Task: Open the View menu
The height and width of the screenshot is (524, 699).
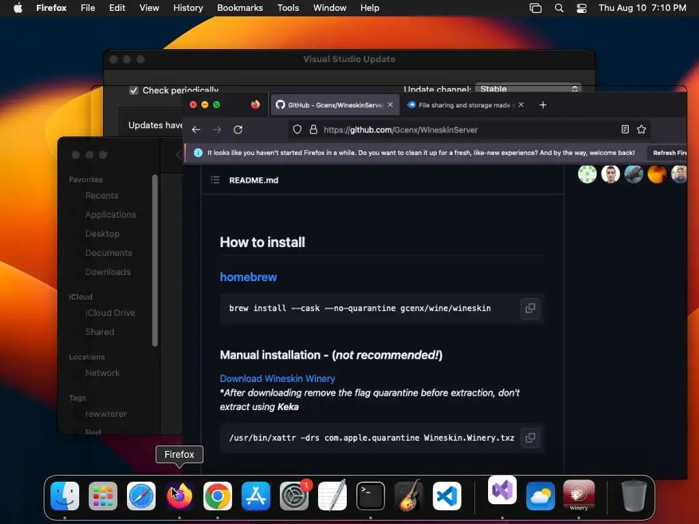Action: coord(149,8)
